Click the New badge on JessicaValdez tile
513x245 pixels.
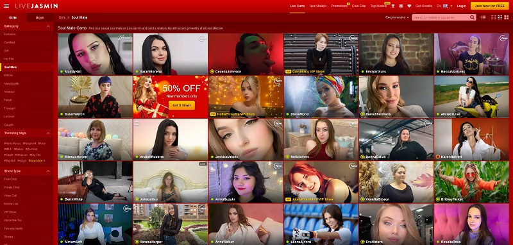point(278,123)
